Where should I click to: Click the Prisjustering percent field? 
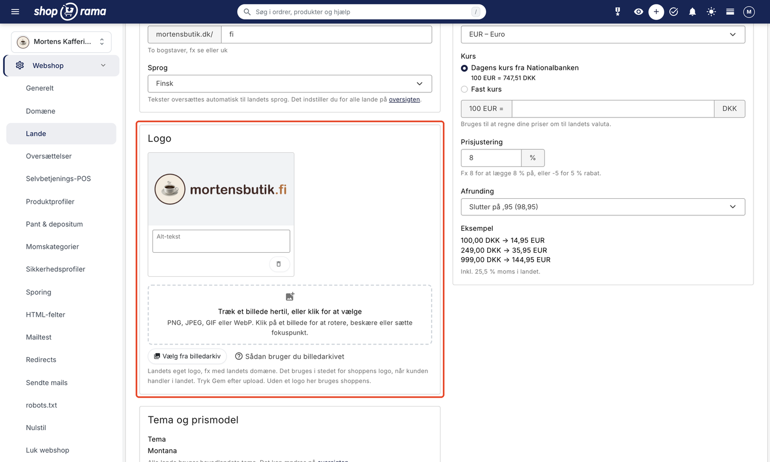point(491,158)
